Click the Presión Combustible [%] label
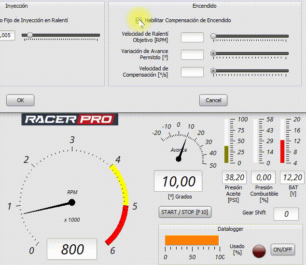 coord(264,194)
